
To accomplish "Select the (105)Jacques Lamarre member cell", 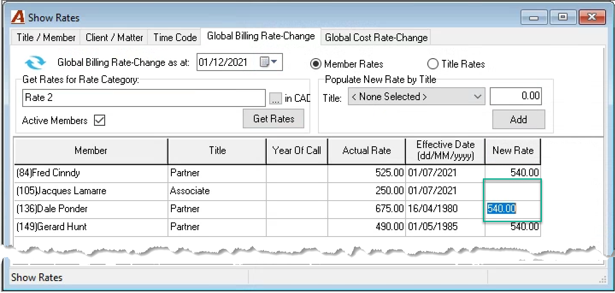I will (91, 191).
